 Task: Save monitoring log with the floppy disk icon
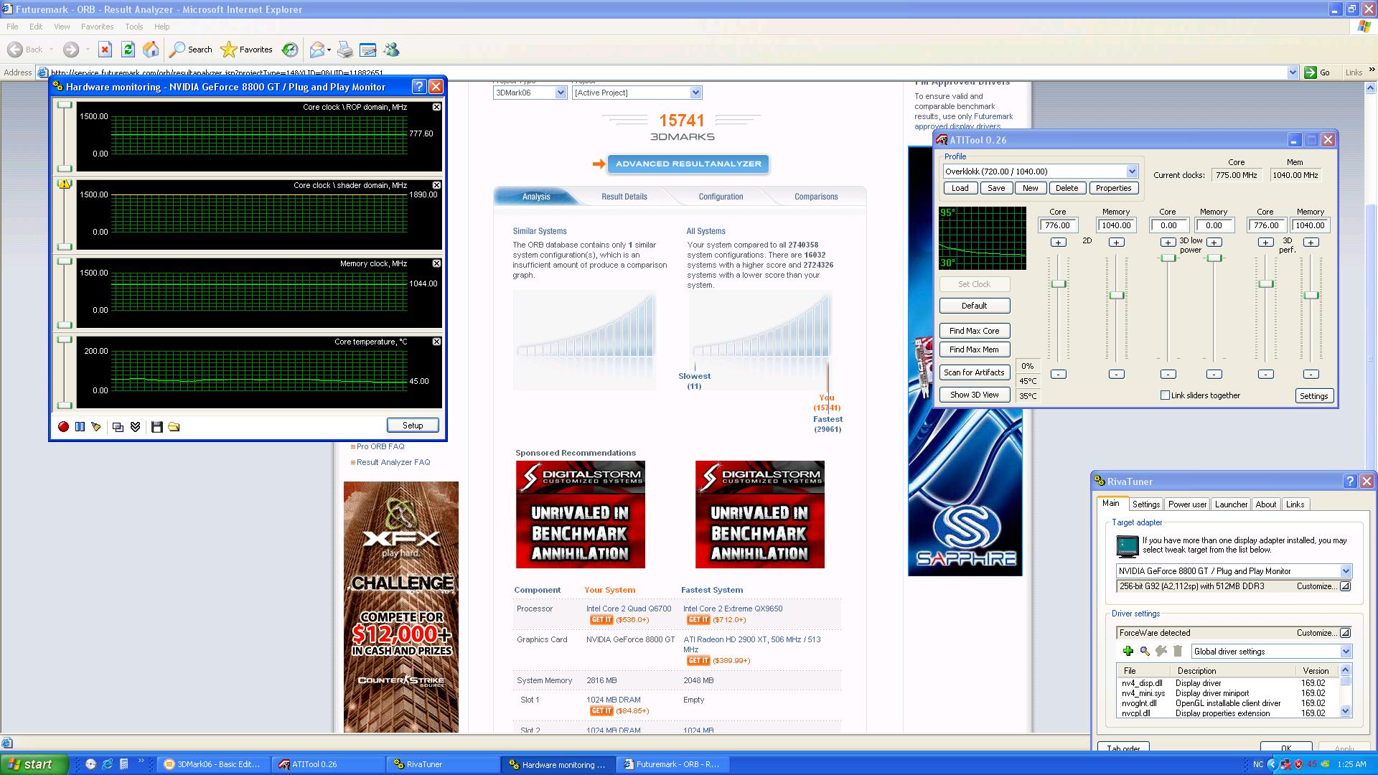pos(156,427)
